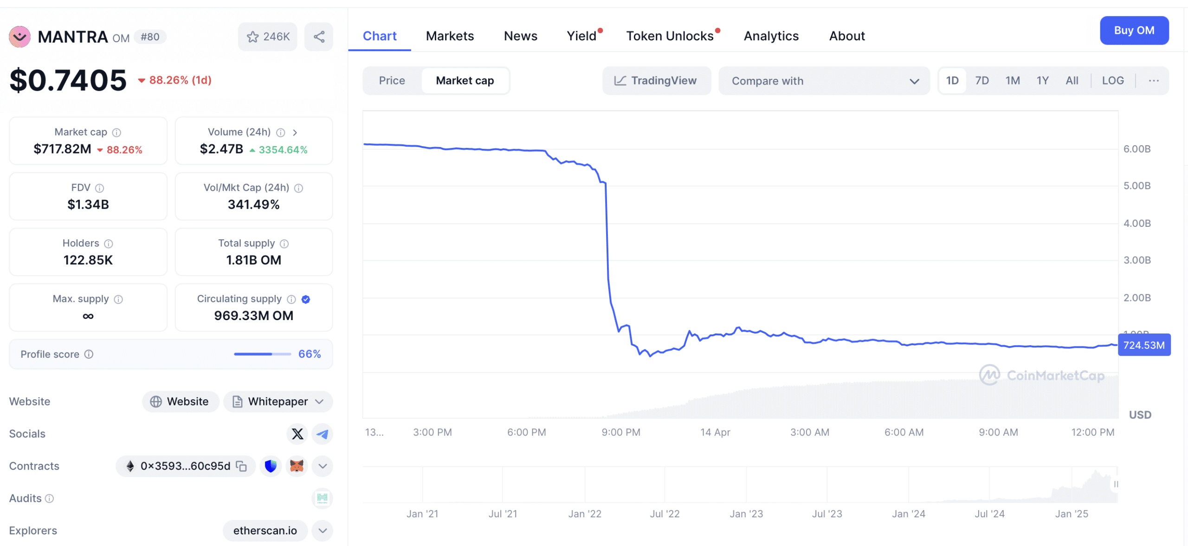Open the TradingView chart button
Viewport: 1188px width, 546px height.
point(656,81)
